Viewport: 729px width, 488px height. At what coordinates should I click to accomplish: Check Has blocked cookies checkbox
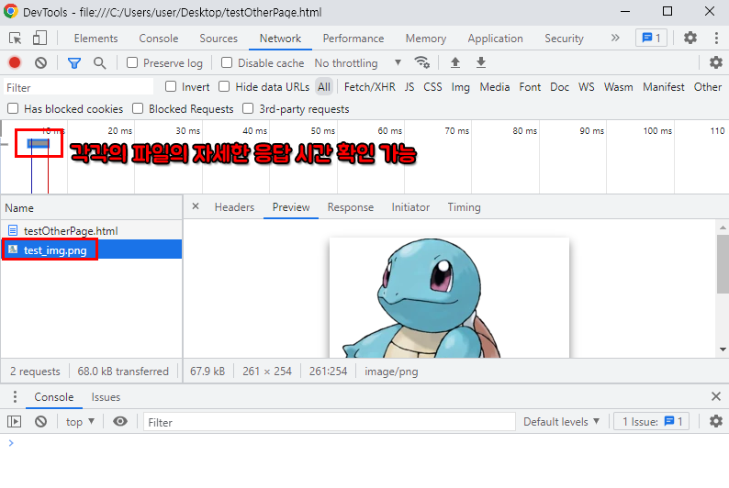click(13, 108)
